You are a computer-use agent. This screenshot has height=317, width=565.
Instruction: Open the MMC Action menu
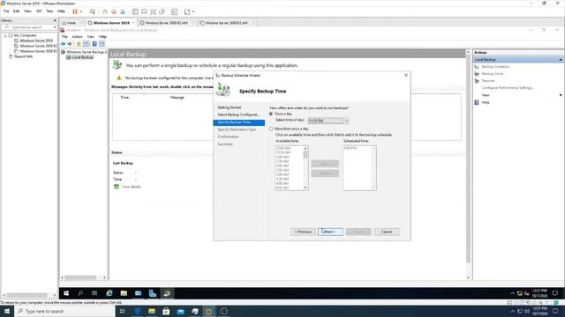coord(77,37)
